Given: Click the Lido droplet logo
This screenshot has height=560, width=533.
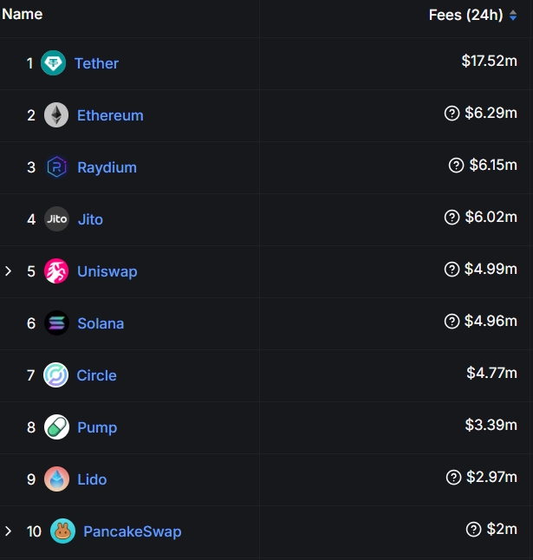Looking at the screenshot, I should point(56,479).
